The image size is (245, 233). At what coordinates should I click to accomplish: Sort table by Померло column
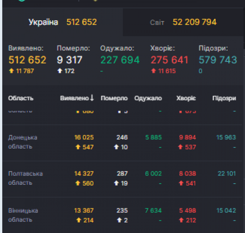pos(114,98)
